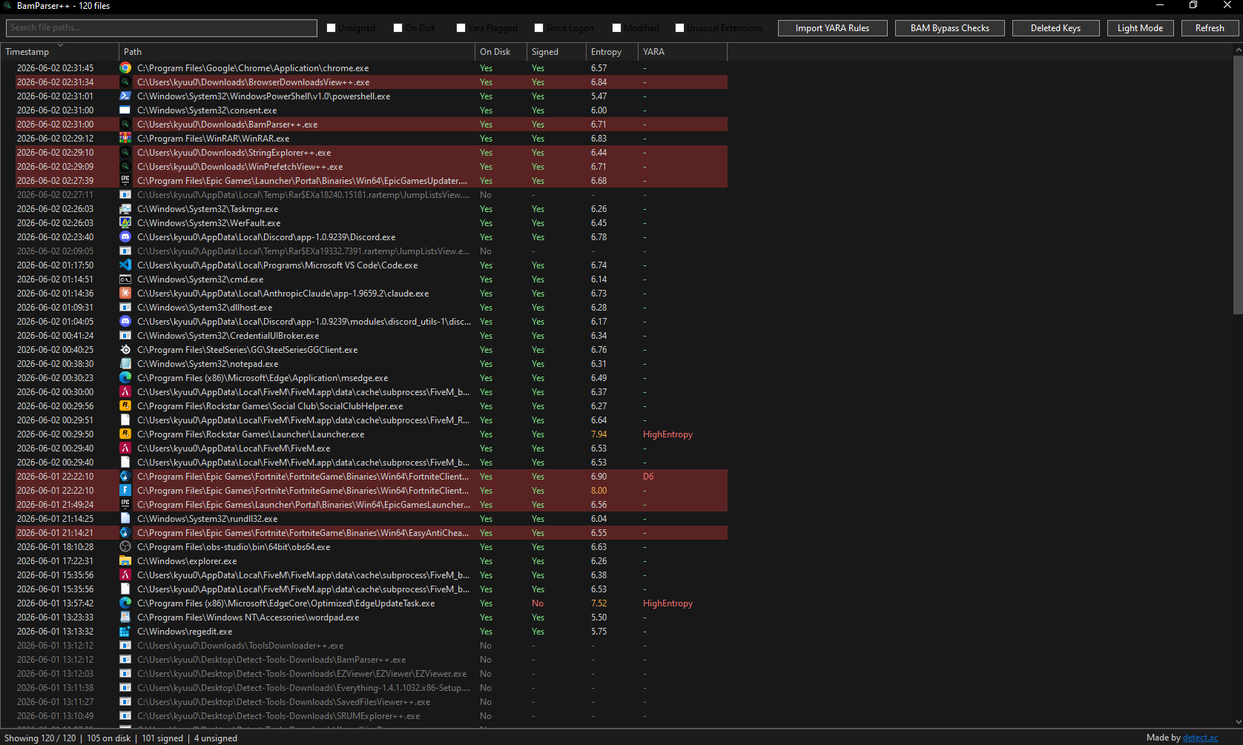Image resolution: width=1243 pixels, height=745 pixels.
Task: Click '105 on disk' in the status bar
Action: 108,738
